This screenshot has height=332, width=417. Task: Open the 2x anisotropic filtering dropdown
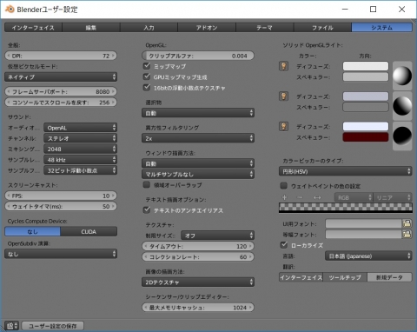tap(198, 138)
